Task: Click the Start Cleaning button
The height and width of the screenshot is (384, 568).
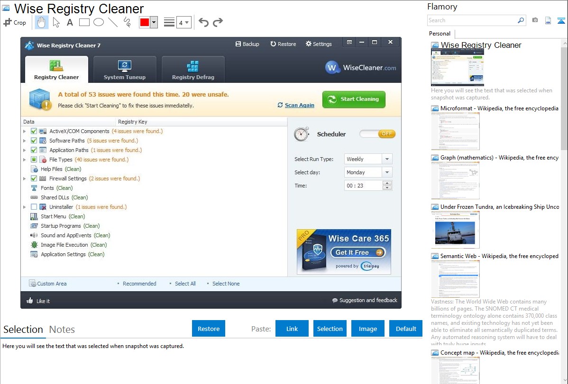Action: (x=354, y=99)
